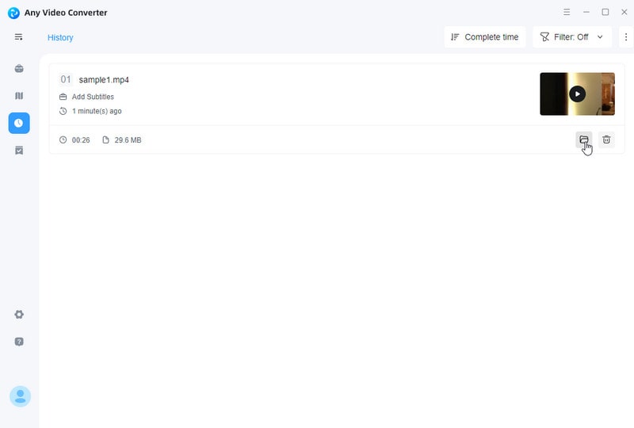634x428 pixels.
Task: Click the 01 entry number
Action: (66, 79)
